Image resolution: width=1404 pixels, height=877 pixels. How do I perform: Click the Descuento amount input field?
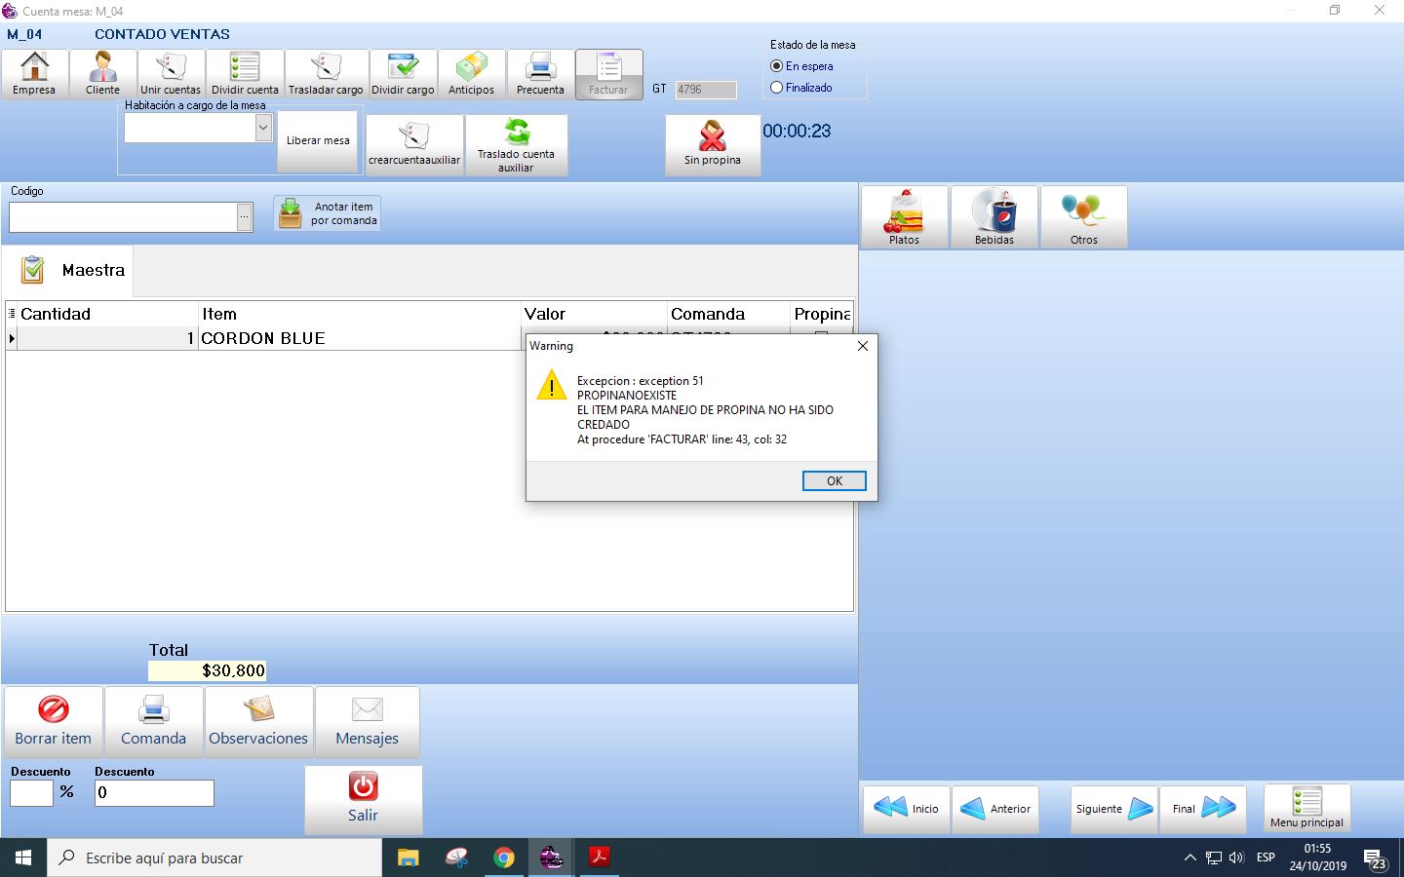(154, 793)
